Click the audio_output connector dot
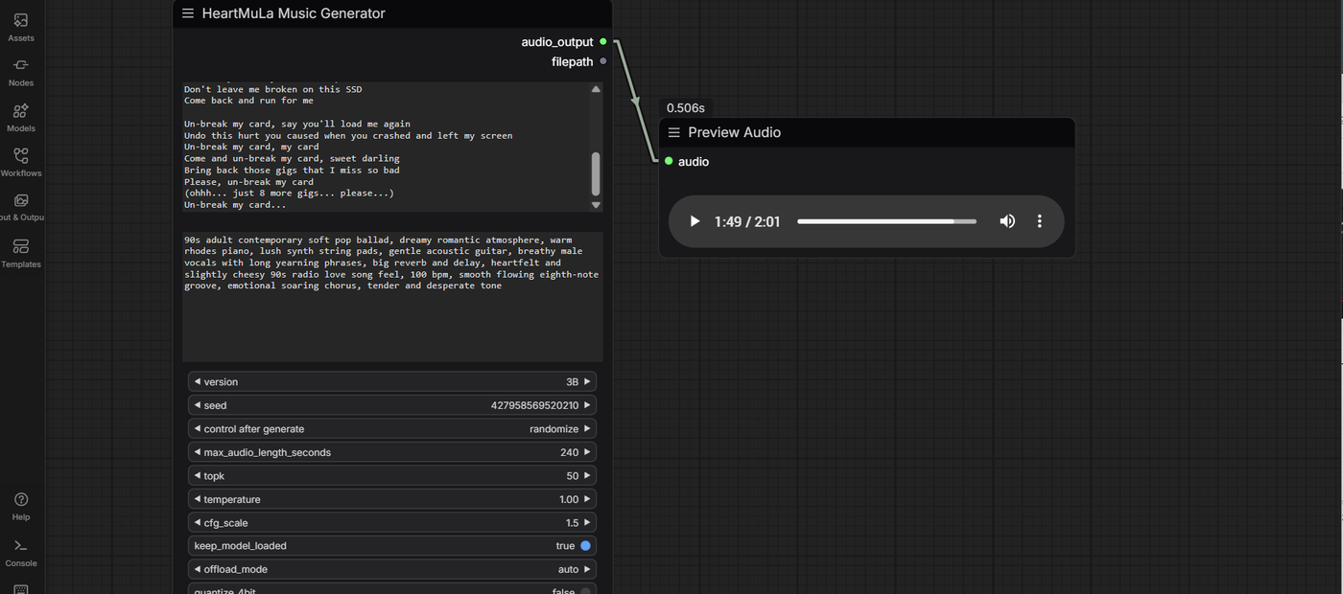Screen dimensions: 1343x594 pos(603,42)
